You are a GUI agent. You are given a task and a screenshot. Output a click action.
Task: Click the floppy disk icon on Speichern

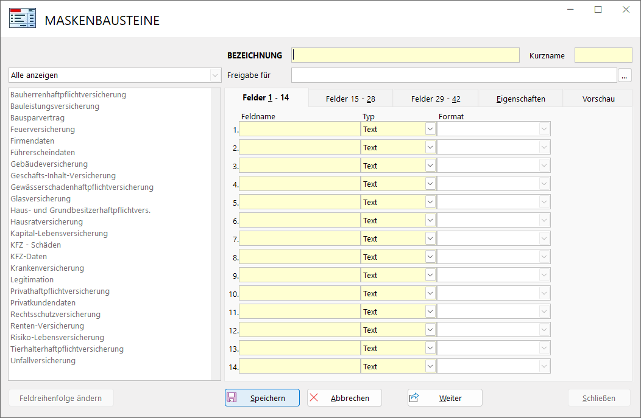(x=232, y=398)
